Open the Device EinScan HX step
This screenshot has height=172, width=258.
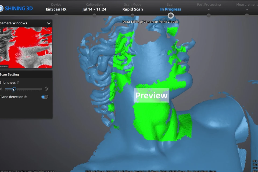56,7
